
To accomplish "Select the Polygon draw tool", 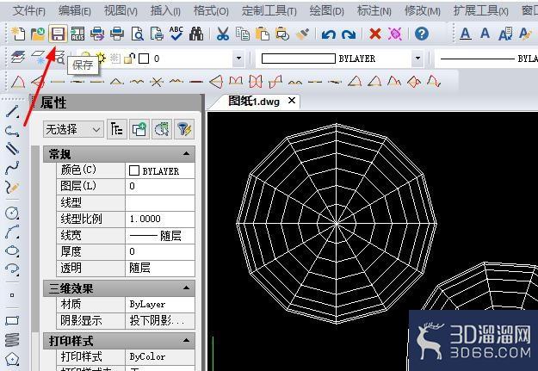I will 12,359.
